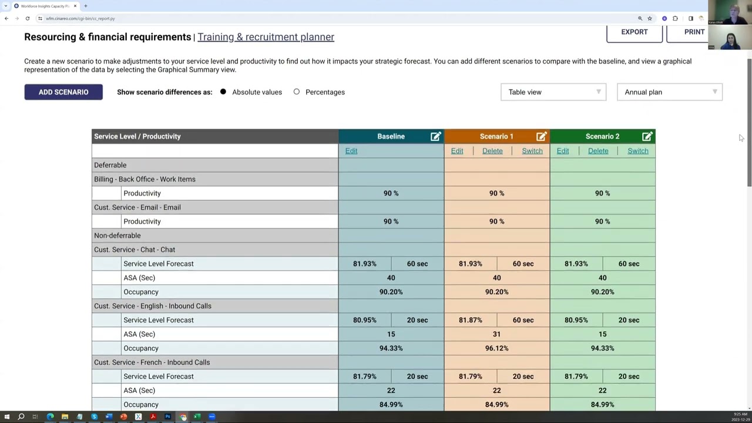Open PowerPoint from the taskbar
The width and height of the screenshot is (752, 423).
click(x=123, y=417)
